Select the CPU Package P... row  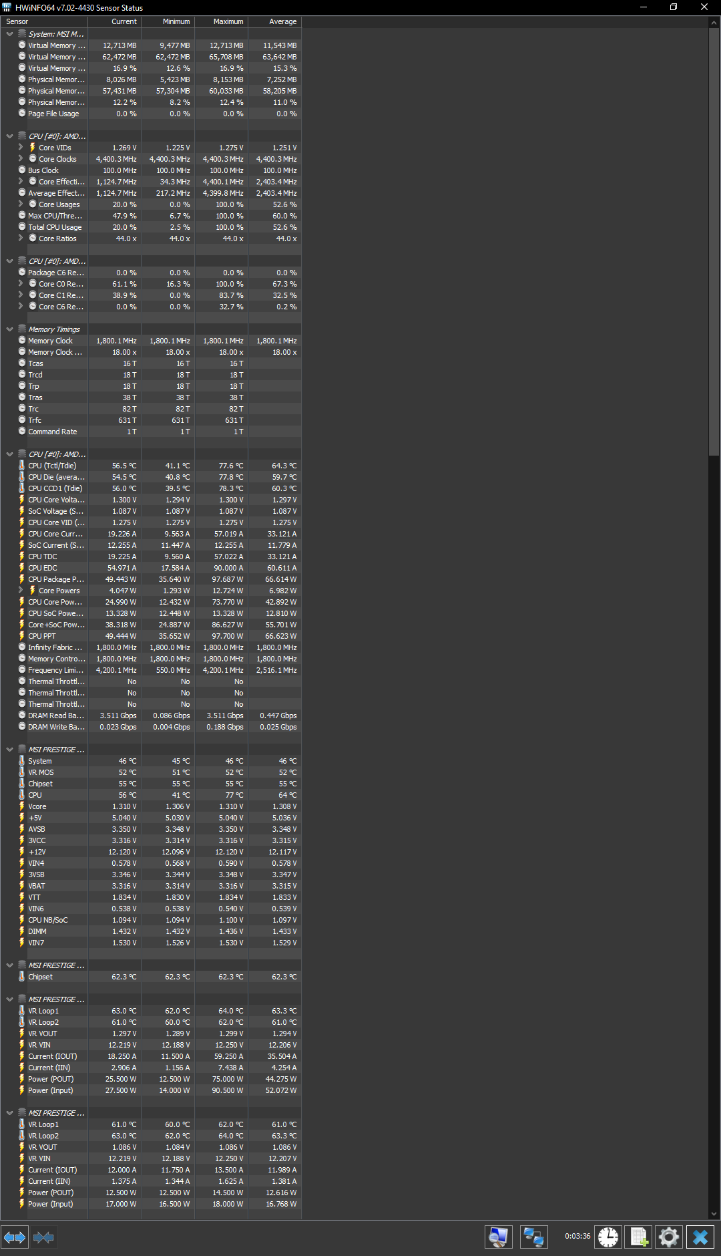click(151, 579)
